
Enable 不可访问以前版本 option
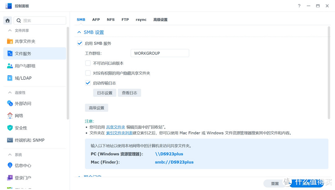pyautogui.click(x=88, y=63)
